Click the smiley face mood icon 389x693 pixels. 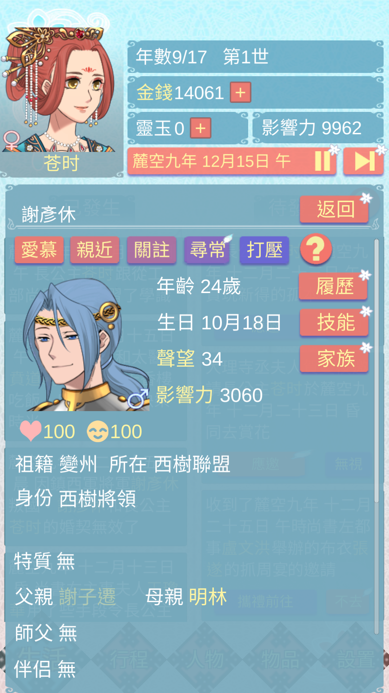[98, 431]
